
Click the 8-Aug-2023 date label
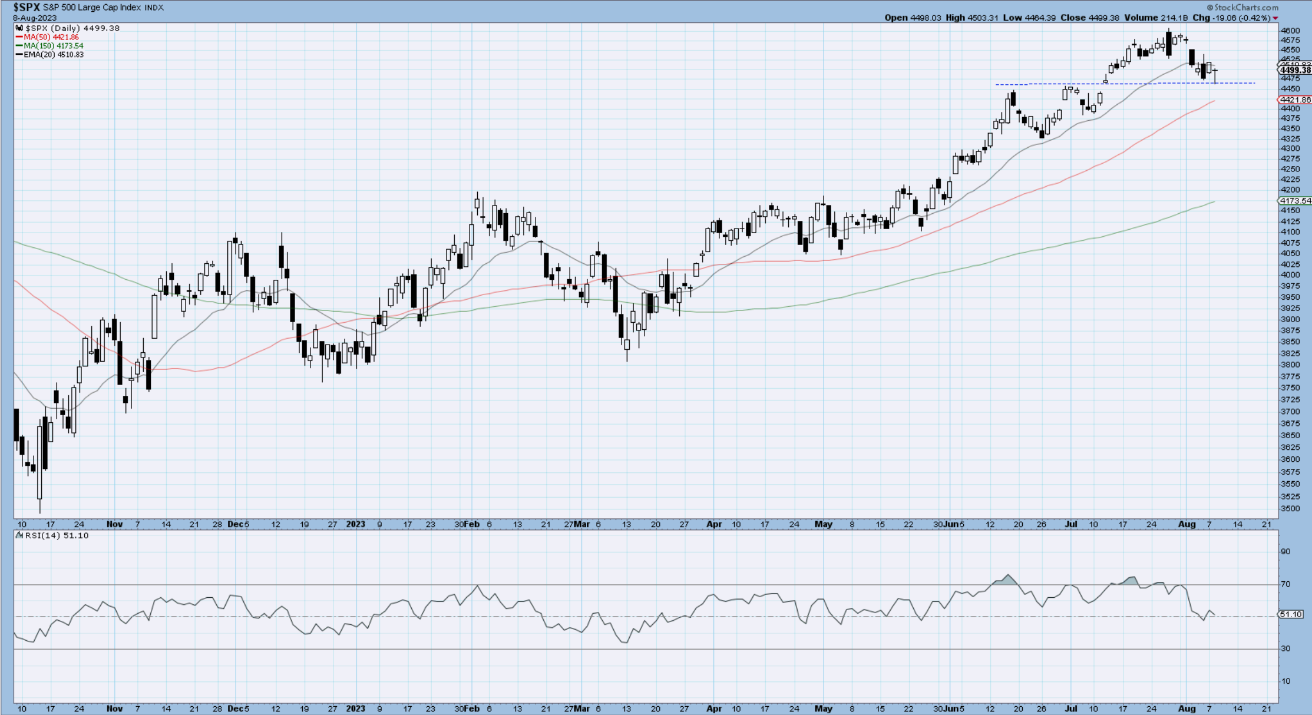[x=35, y=18]
